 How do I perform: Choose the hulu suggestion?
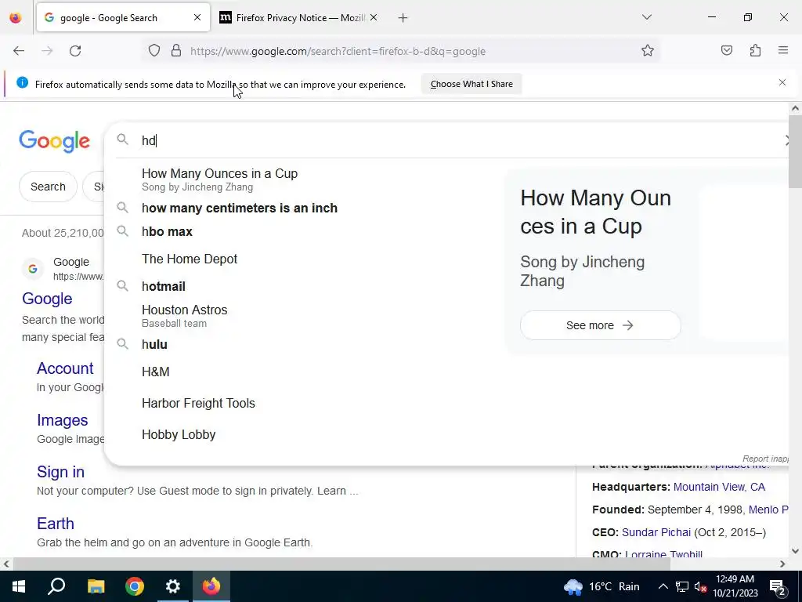pos(154,345)
